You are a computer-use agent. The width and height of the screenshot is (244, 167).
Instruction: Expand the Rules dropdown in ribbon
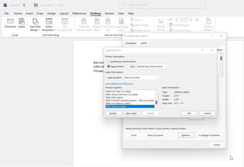click(137, 20)
